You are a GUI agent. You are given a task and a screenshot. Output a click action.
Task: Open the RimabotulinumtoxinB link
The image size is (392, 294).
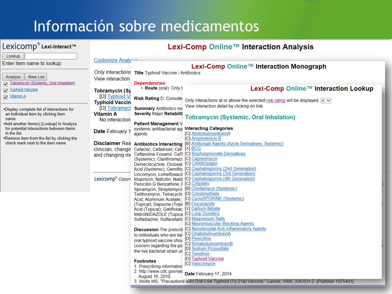212,243
